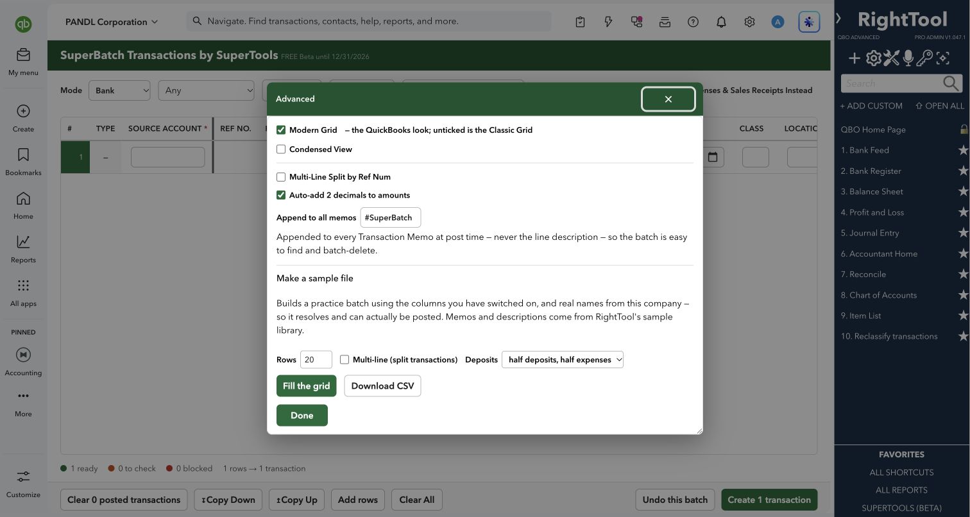Open Reports chart icon
Viewport: 970px width, 517px height.
[23, 242]
